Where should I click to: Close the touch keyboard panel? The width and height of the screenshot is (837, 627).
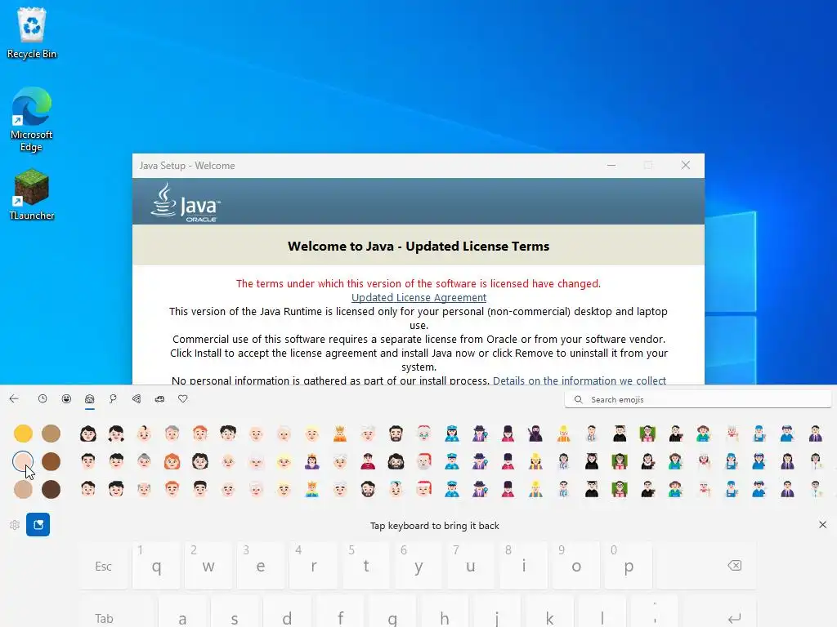coord(822,525)
